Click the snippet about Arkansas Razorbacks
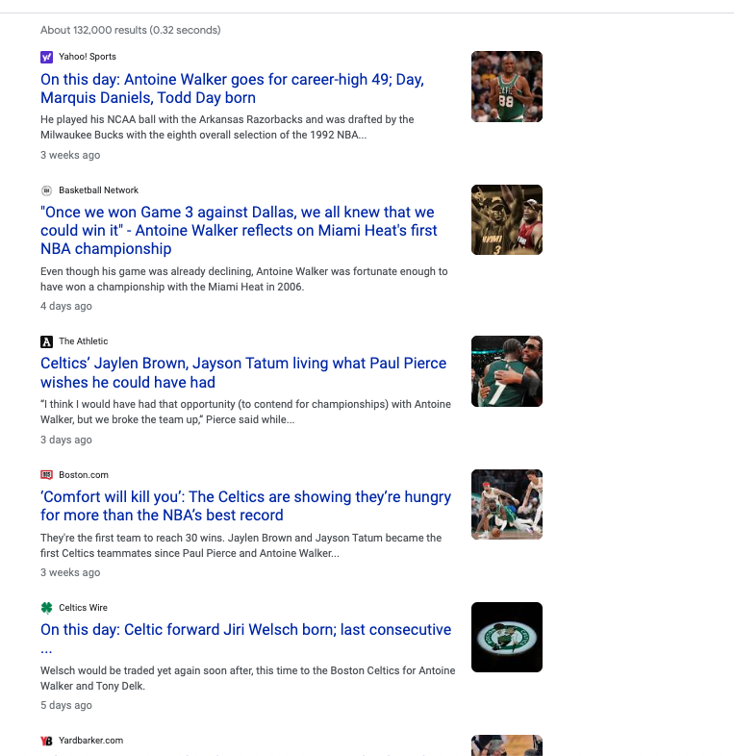This screenshot has height=756, width=734. click(x=227, y=127)
